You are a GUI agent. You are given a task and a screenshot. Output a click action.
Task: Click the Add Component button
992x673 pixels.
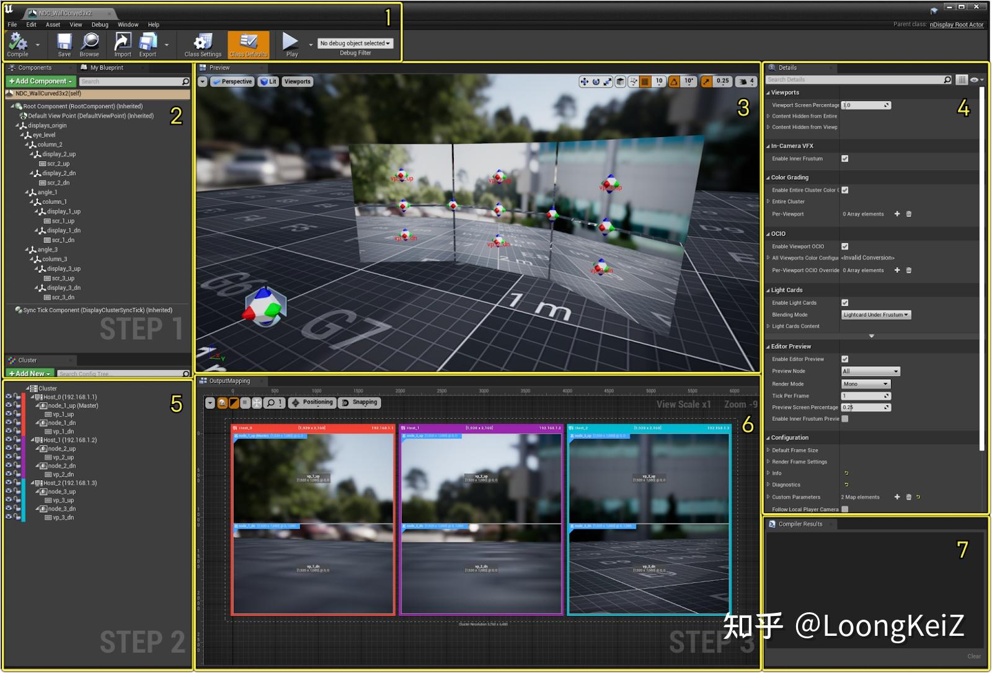pos(39,81)
